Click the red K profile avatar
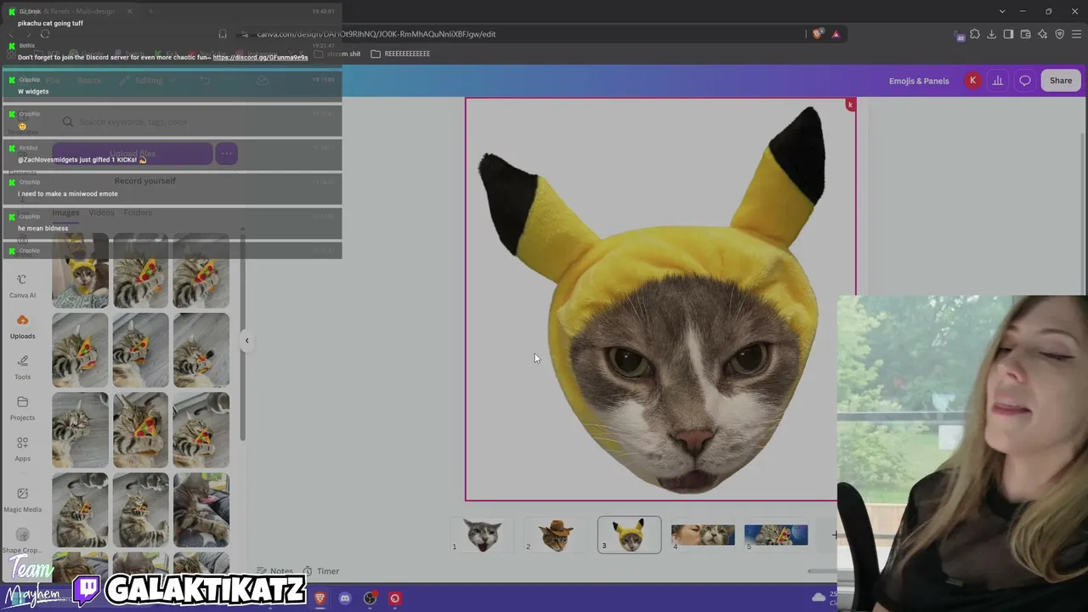This screenshot has height=612, width=1088. [972, 81]
